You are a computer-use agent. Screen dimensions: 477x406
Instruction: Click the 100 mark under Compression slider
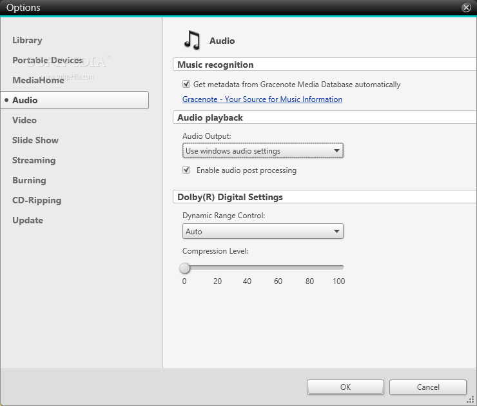338,281
